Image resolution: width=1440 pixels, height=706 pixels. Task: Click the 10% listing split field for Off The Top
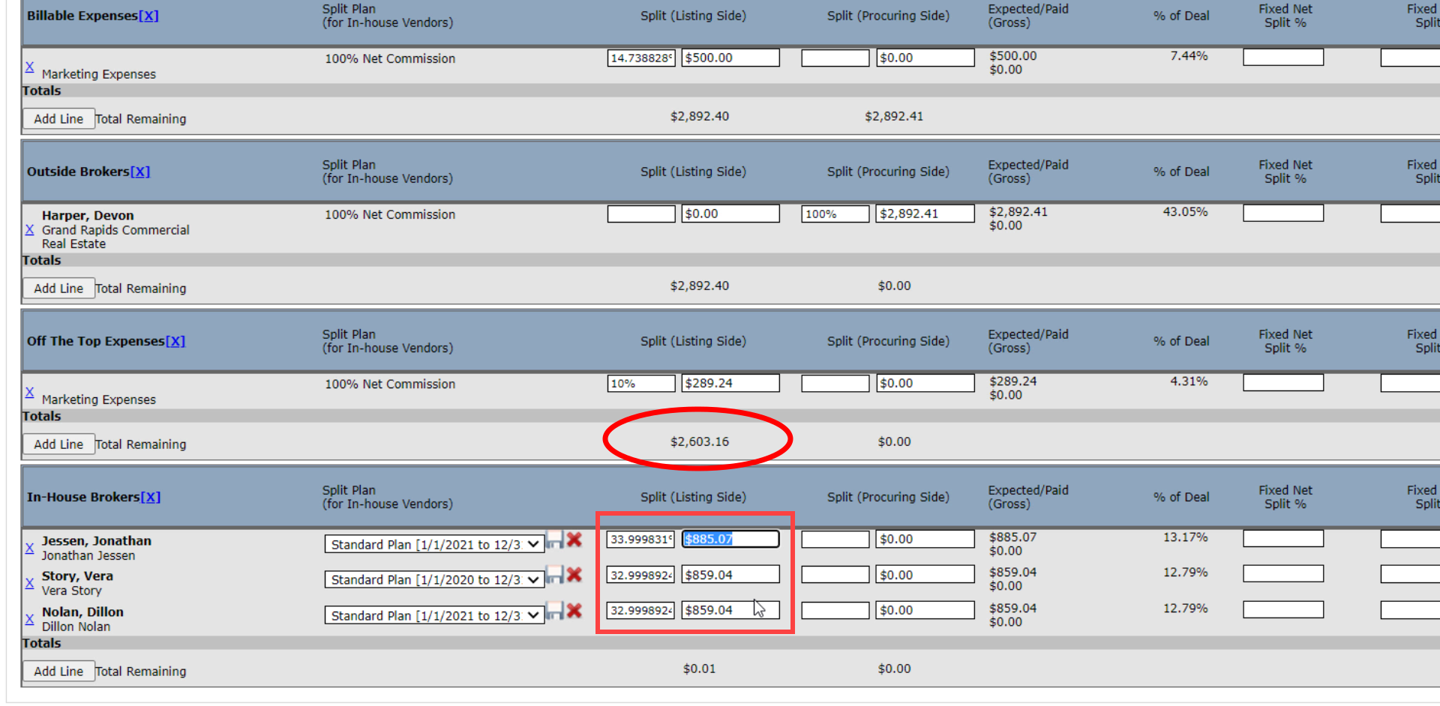tap(640, 384)
